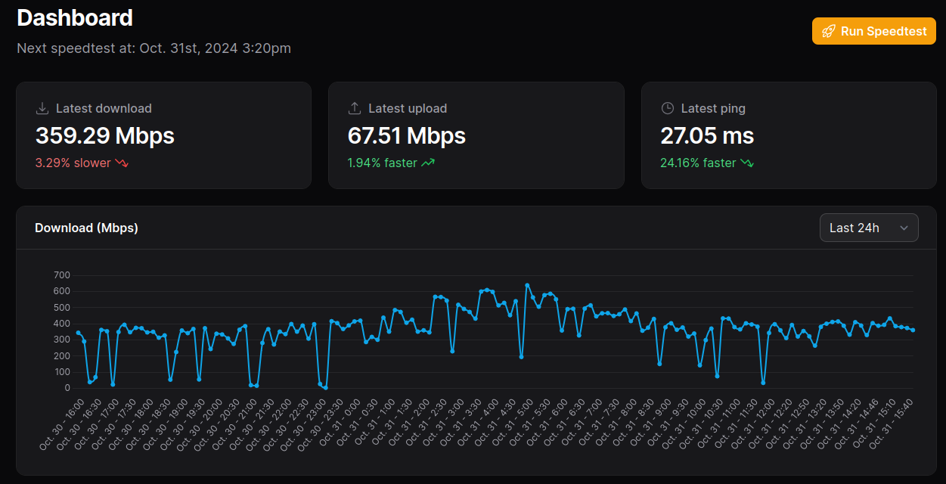Click the download arrow icon beside Latest download
This screenshot has height=484, width=946.
(42, 108)
